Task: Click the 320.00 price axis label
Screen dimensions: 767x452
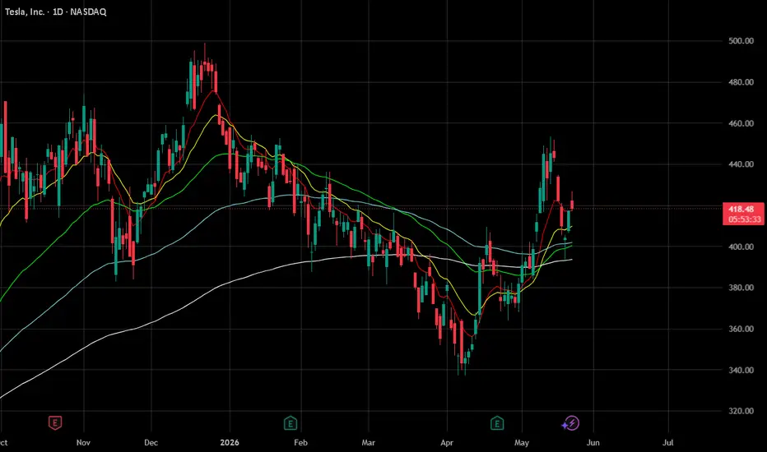Action: coord(741,411)
